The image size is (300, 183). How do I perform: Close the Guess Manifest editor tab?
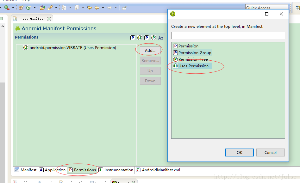49,19
